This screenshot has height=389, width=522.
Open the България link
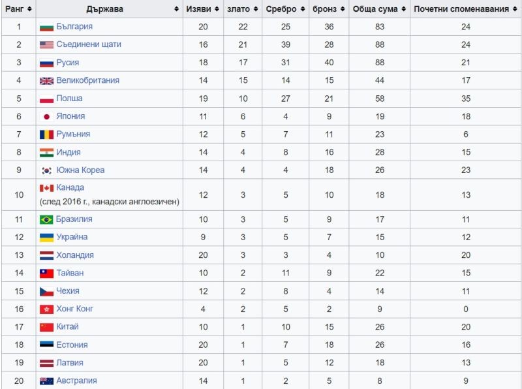74,26
